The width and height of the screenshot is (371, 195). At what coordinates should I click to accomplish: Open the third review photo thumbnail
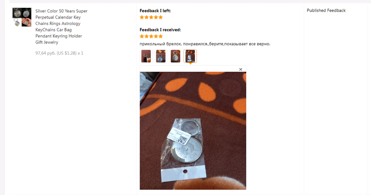pyautogui.click(x=175, y=56)
